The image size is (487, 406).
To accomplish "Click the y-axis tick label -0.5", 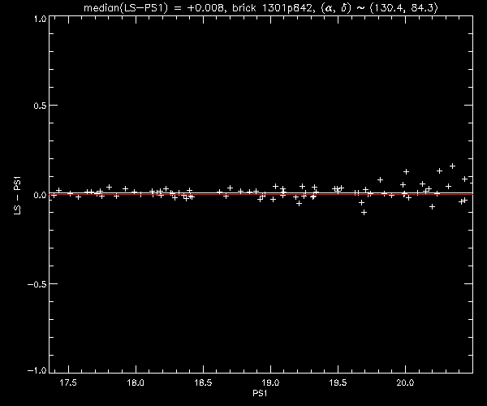I will 37,284.
